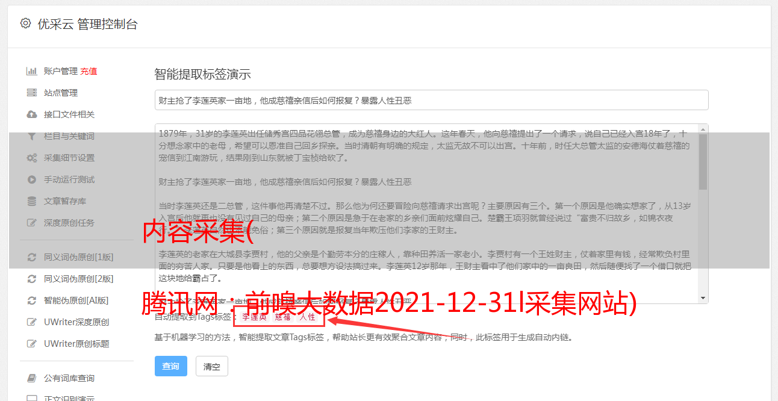Click the 慈禧 extracted tag

282,317
